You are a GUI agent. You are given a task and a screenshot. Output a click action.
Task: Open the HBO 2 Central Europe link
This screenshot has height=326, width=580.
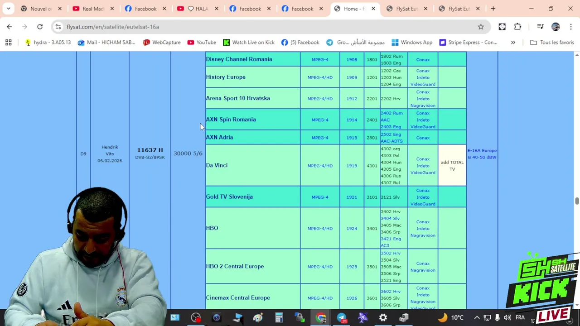point(235,266)
